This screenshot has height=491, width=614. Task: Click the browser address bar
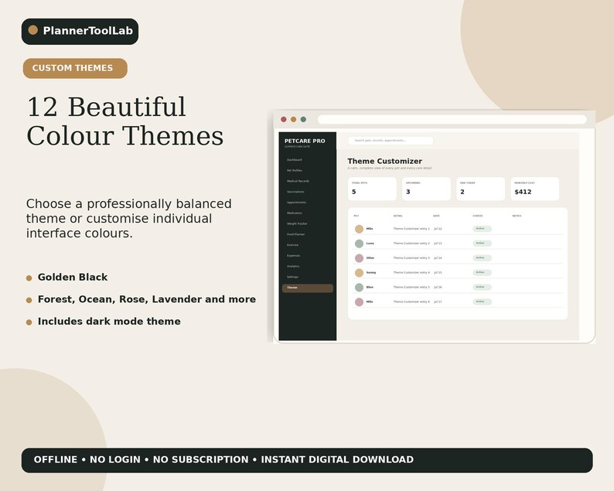(452, 119)
